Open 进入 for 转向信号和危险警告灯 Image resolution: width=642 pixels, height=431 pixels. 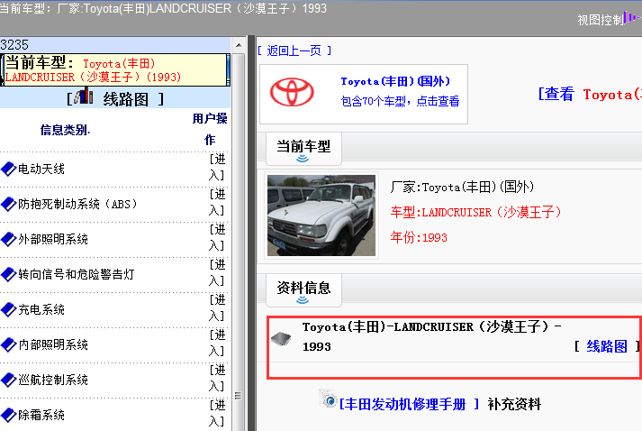(217, 273)
